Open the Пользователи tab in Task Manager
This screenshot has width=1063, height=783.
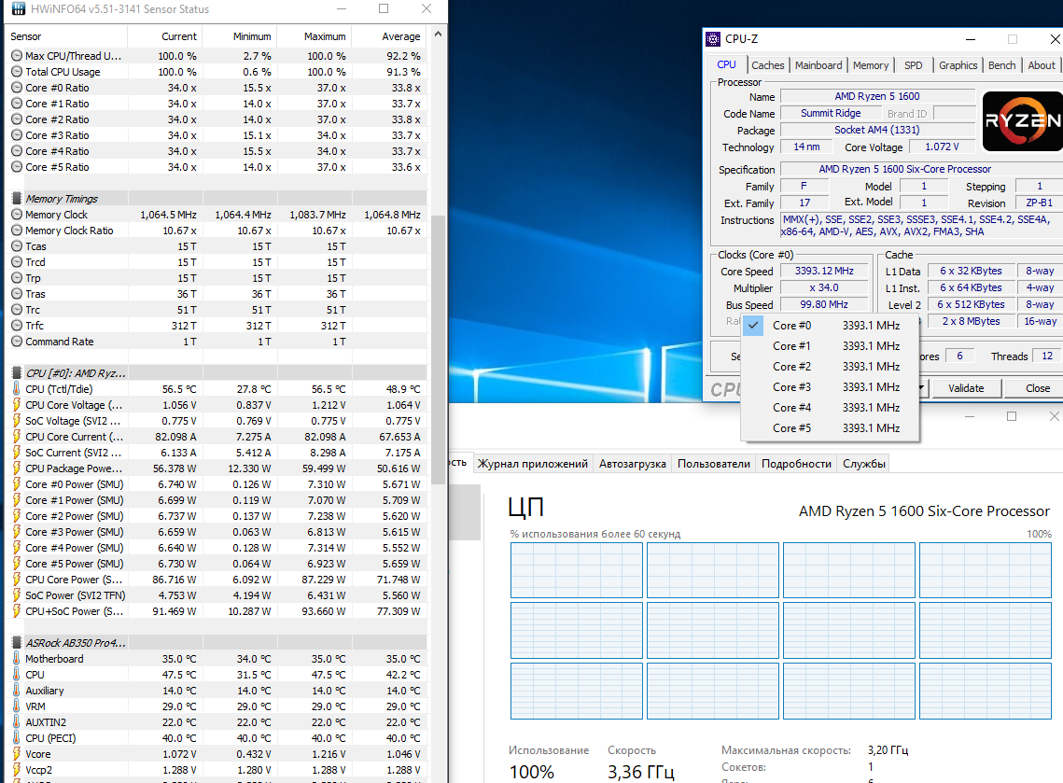(x=713, y=464)
